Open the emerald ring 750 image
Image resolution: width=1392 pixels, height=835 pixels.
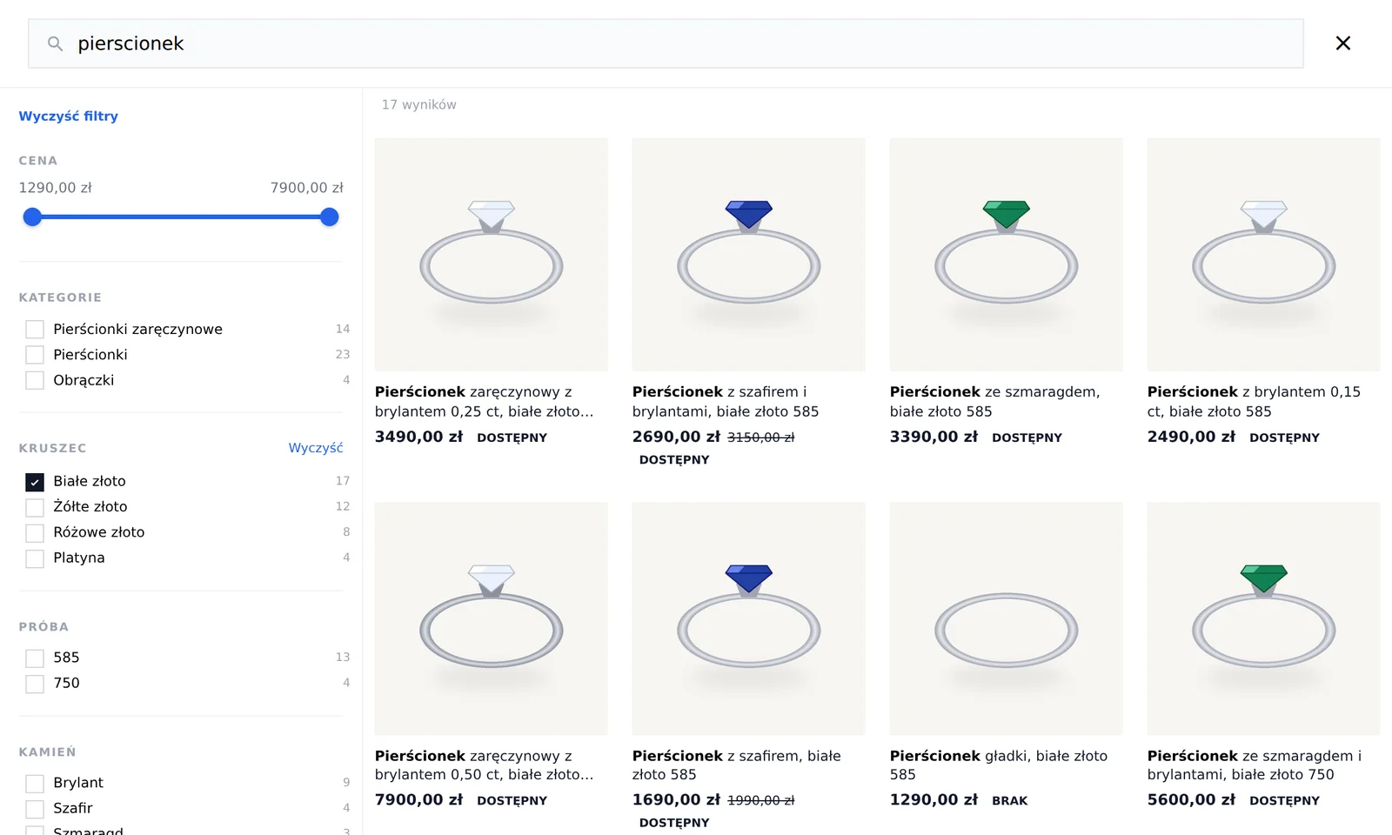[x=1264, y=618]
